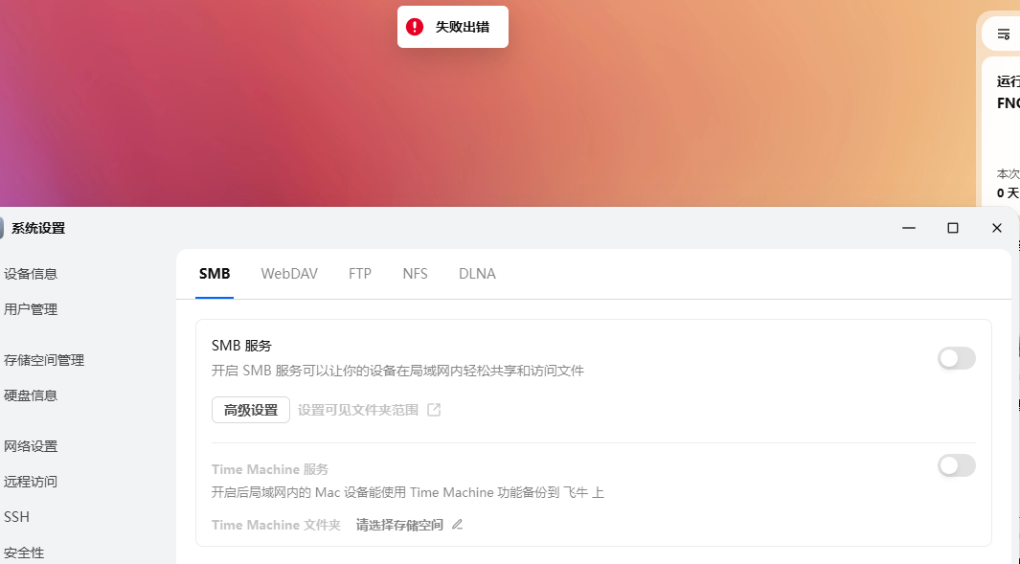Click the task list icon in top-right panel
Image resolution: width=1020 pixels, height=564 pixels.
[1002, 33]
